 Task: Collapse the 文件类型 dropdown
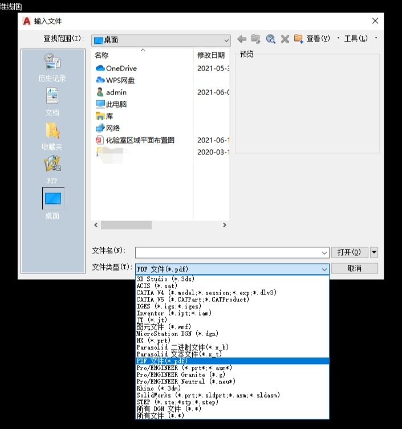click(x=324, y=269)
